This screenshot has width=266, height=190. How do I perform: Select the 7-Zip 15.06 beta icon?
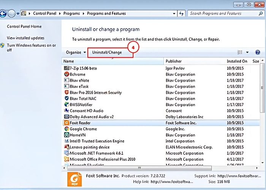(66, 68)
